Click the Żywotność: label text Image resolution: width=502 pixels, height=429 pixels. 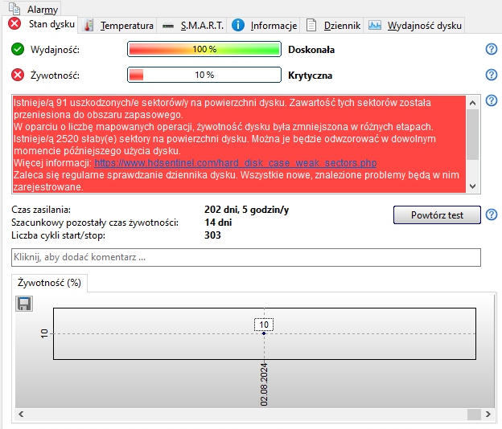coord(55,76)
